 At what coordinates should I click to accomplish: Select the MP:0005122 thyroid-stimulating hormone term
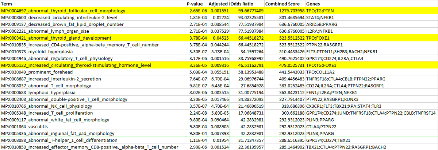(92, 65)
